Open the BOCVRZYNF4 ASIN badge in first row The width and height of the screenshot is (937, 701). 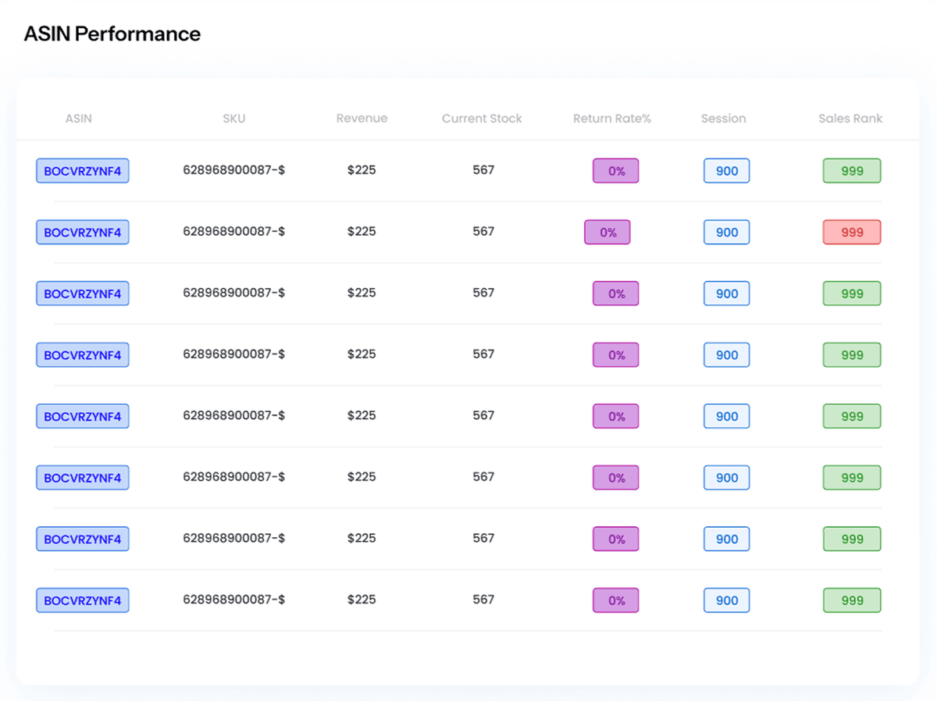tap(83, 171)
